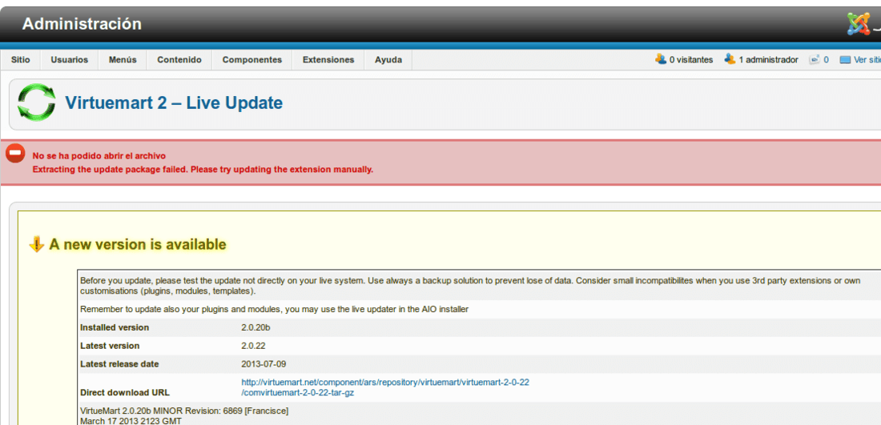
Task: Click the 'Remember to update also your plugins' note
Action: point(274,309)
